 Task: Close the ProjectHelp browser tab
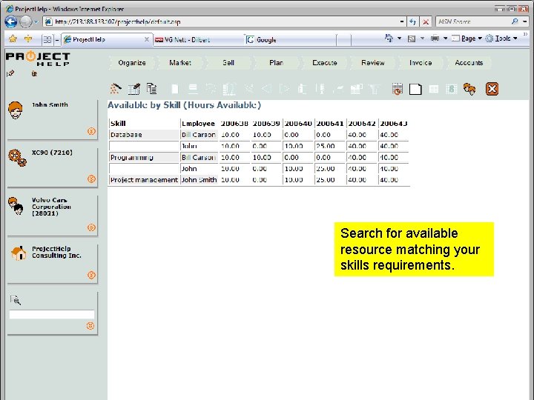pyautogui.click(x=146, y=39)
